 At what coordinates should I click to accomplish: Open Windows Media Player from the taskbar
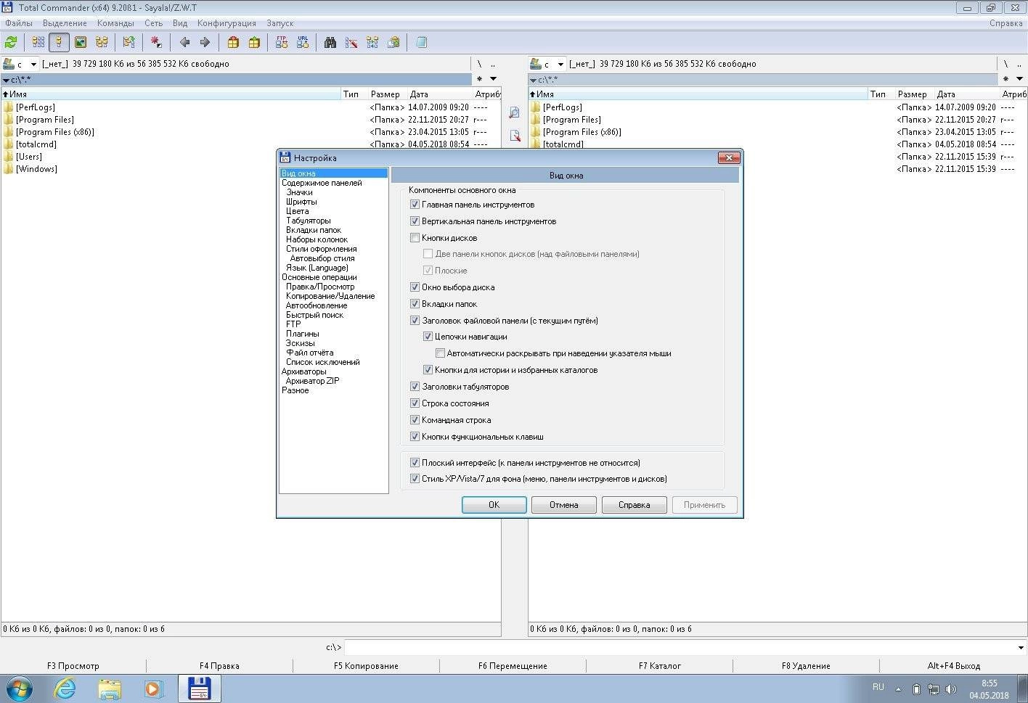154,688
